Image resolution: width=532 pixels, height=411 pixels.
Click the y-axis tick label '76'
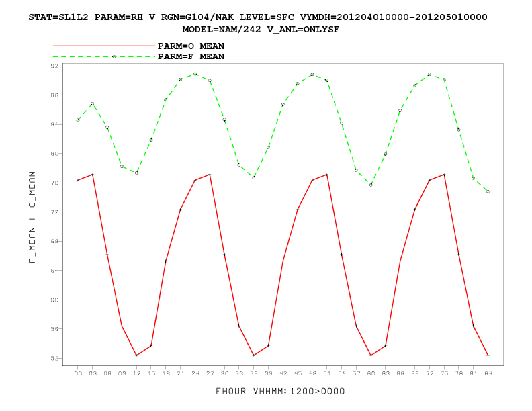click(x=54, y=183)
